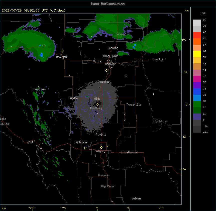The image size is (216, 211).
Task: Click the green 30 dBZ legend swatch
Action: click(x=197, y=104)
